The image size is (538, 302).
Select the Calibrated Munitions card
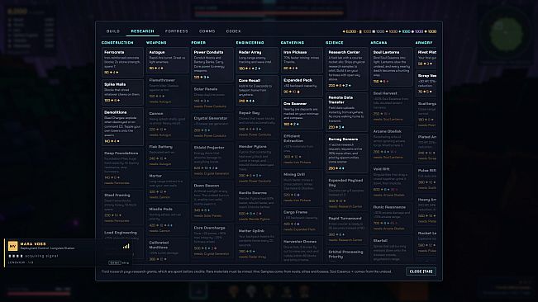click(x=168, y=251)
